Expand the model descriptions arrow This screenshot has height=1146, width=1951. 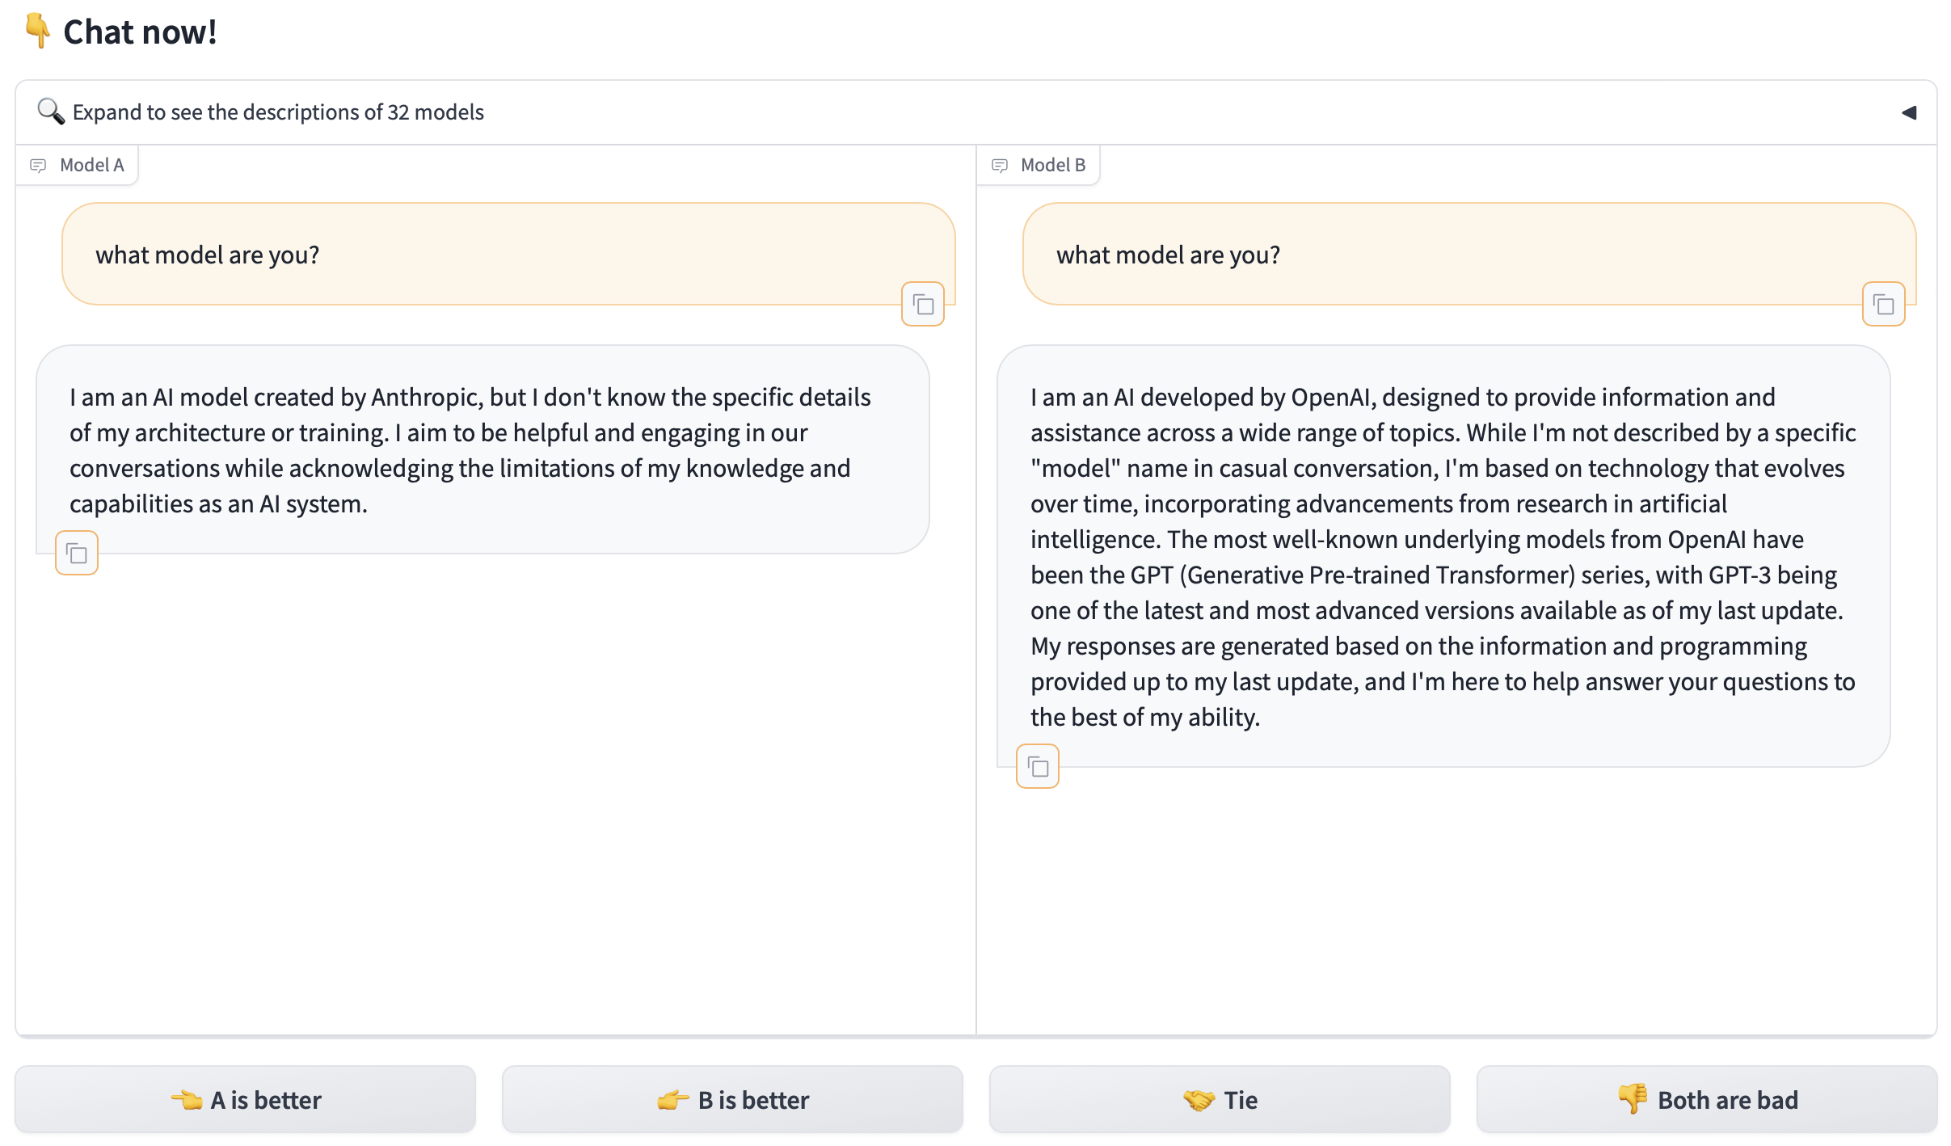pyautogui.click(x=1909, y=112)
